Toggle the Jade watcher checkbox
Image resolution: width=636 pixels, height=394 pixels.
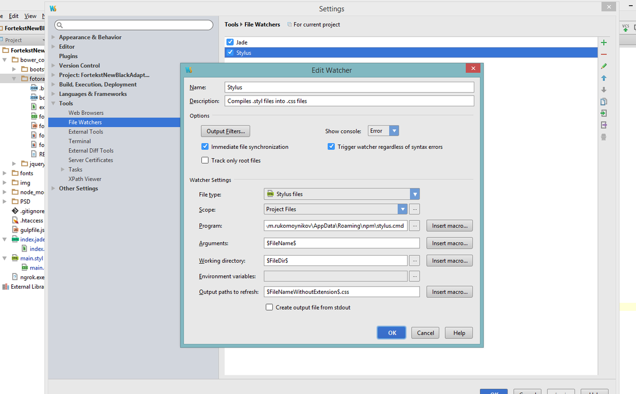point(229,42)
